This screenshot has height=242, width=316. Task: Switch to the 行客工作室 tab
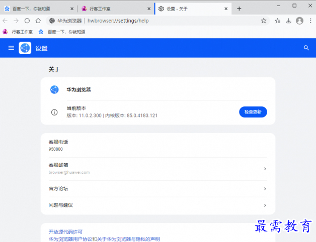(115, 9)
